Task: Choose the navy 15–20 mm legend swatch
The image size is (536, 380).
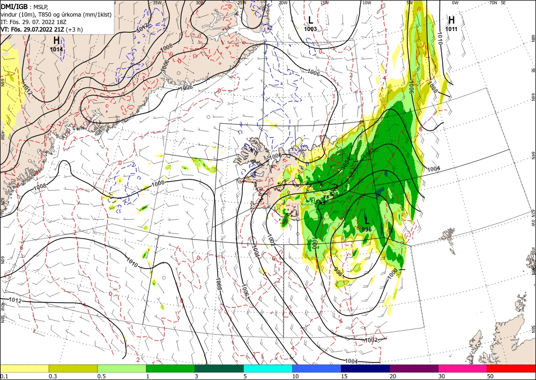Action: click(366, 368)
